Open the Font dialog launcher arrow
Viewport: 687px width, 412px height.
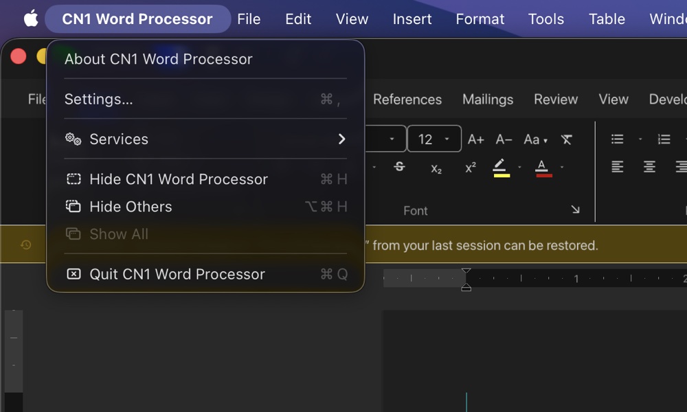[x=575, y=209]
